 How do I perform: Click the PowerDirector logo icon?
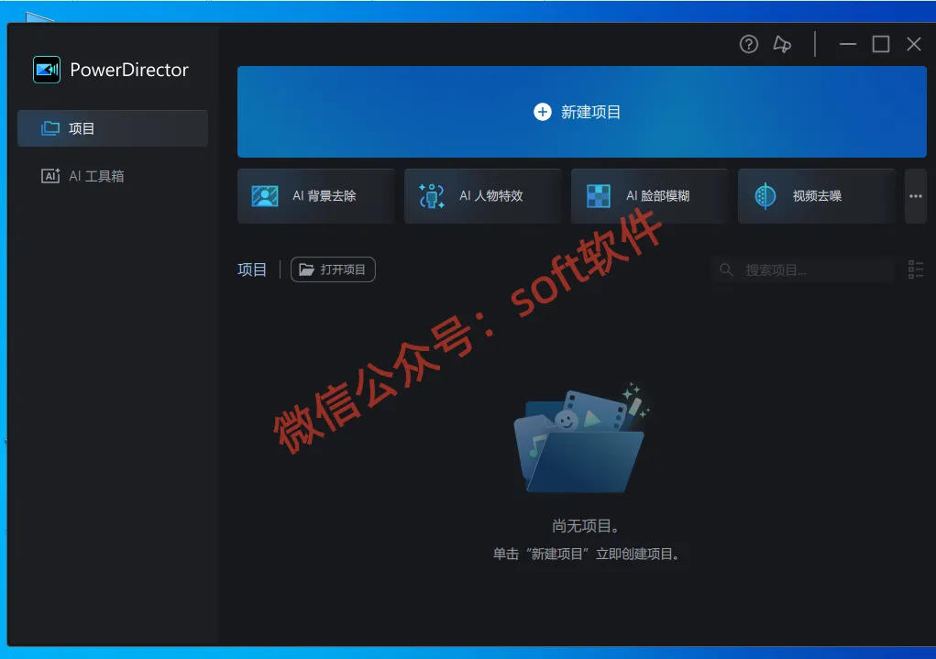47,70
